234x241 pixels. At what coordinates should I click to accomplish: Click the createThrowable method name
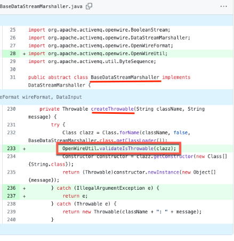click(x=112, y=109)
